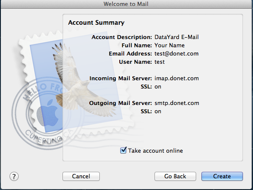The image size is (253, 190).
Task: Click the 'Your Name' full name value
Action: tap(169, 45)
